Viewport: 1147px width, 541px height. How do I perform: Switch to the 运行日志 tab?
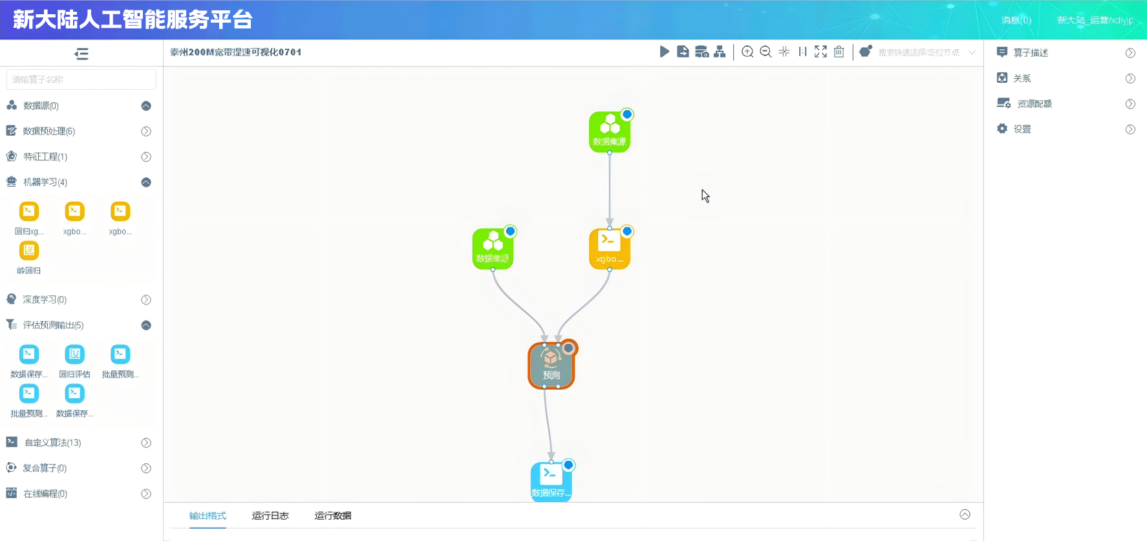[270, 516]
